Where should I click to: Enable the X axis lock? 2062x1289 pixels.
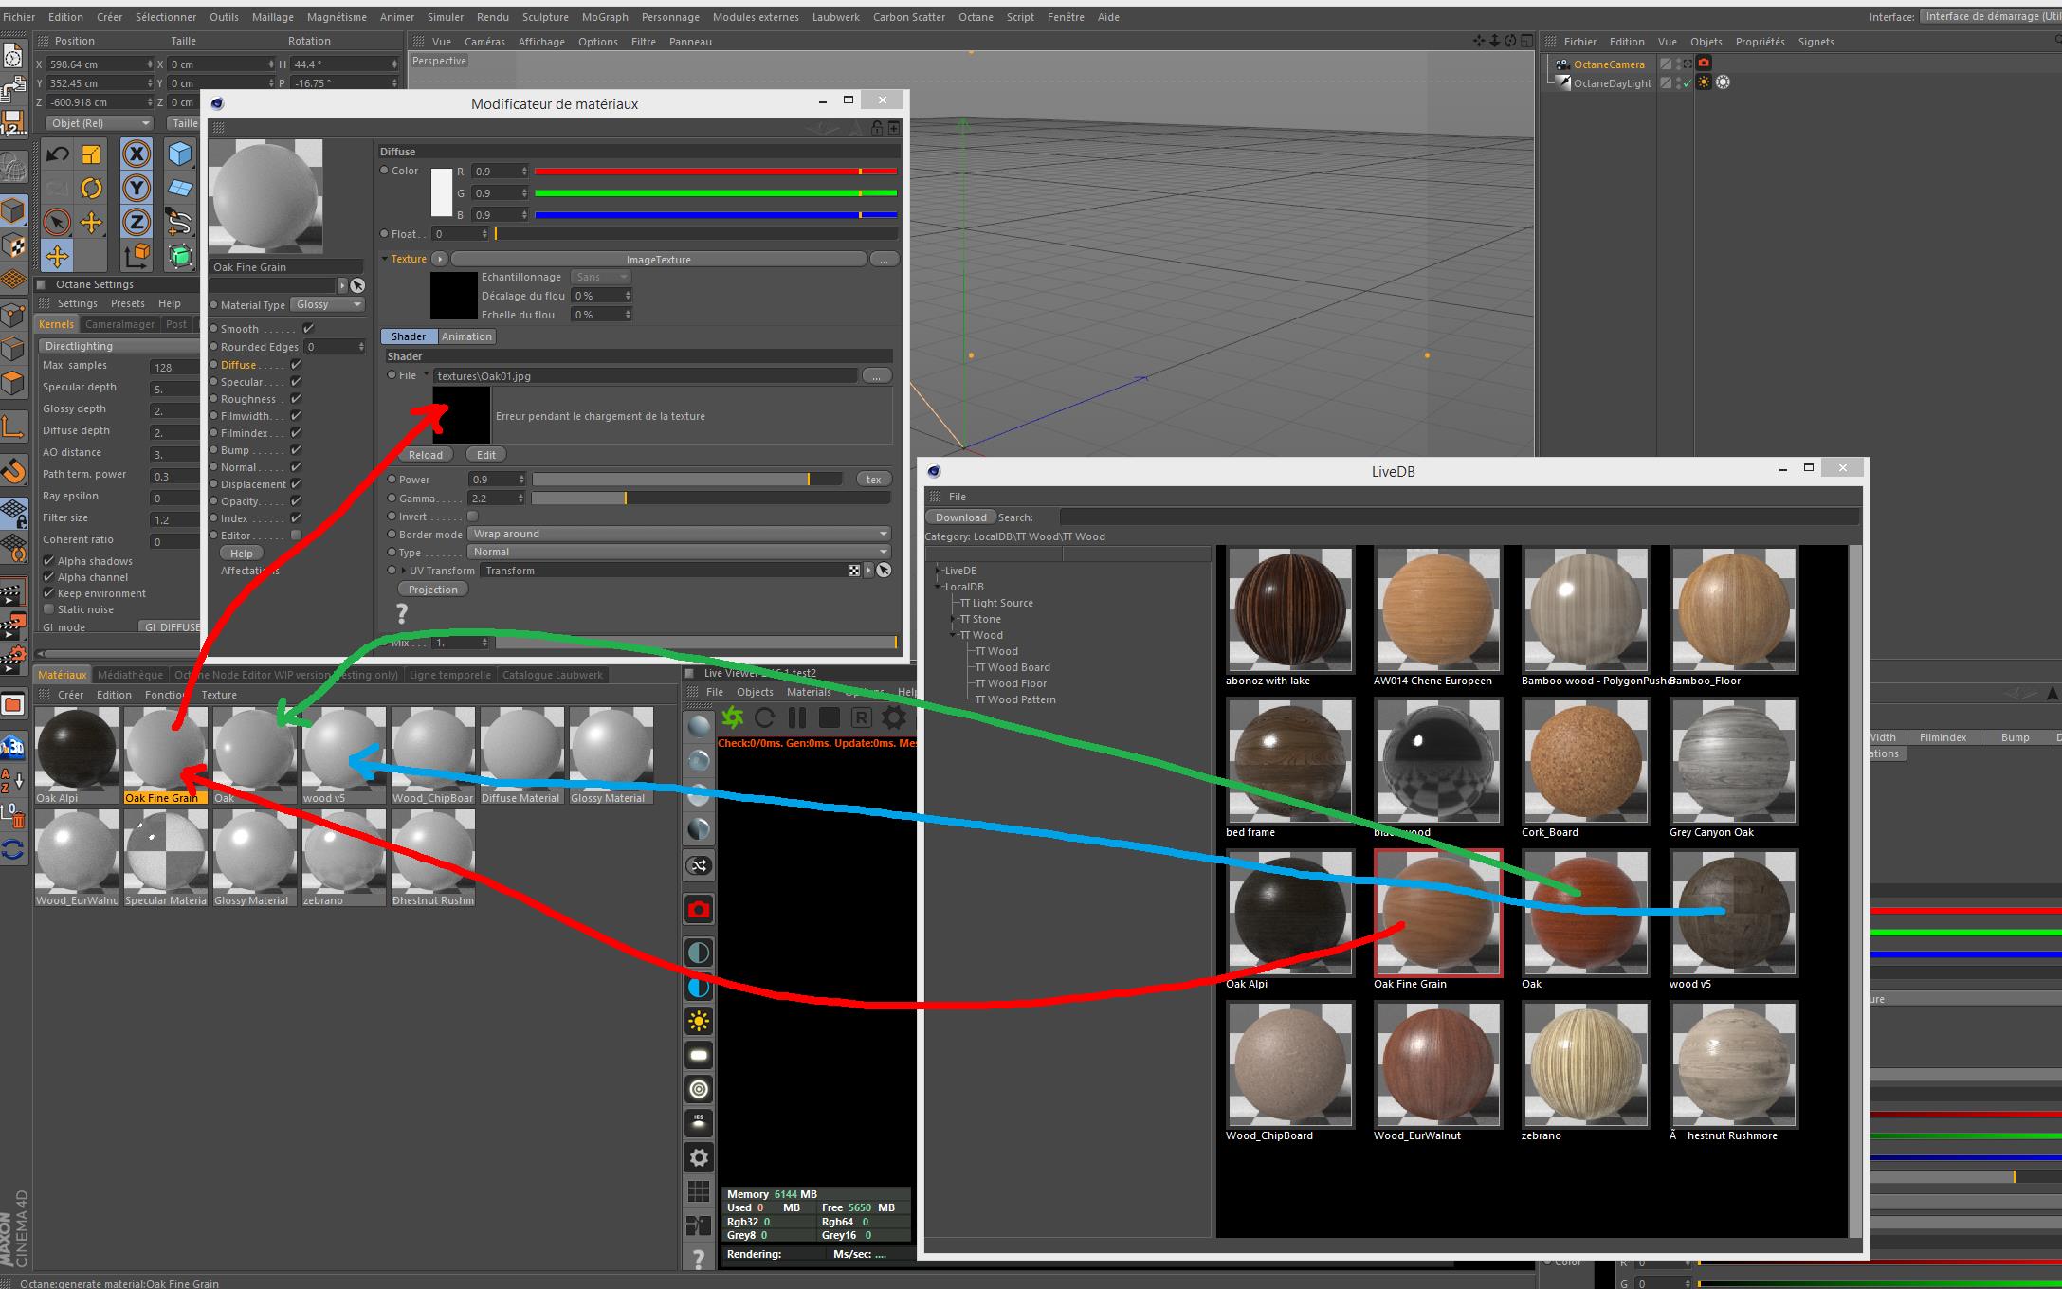[137, 154]
